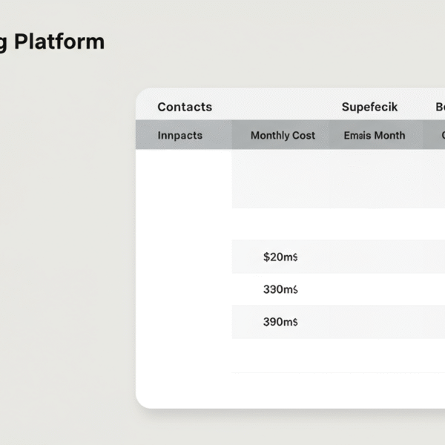Sort by the Monthly Cost column header
This screenshot has width=445, height=445.
click(283, 136)
